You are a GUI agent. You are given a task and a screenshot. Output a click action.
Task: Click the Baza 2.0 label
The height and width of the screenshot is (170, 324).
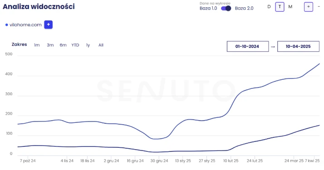[244, 8]
